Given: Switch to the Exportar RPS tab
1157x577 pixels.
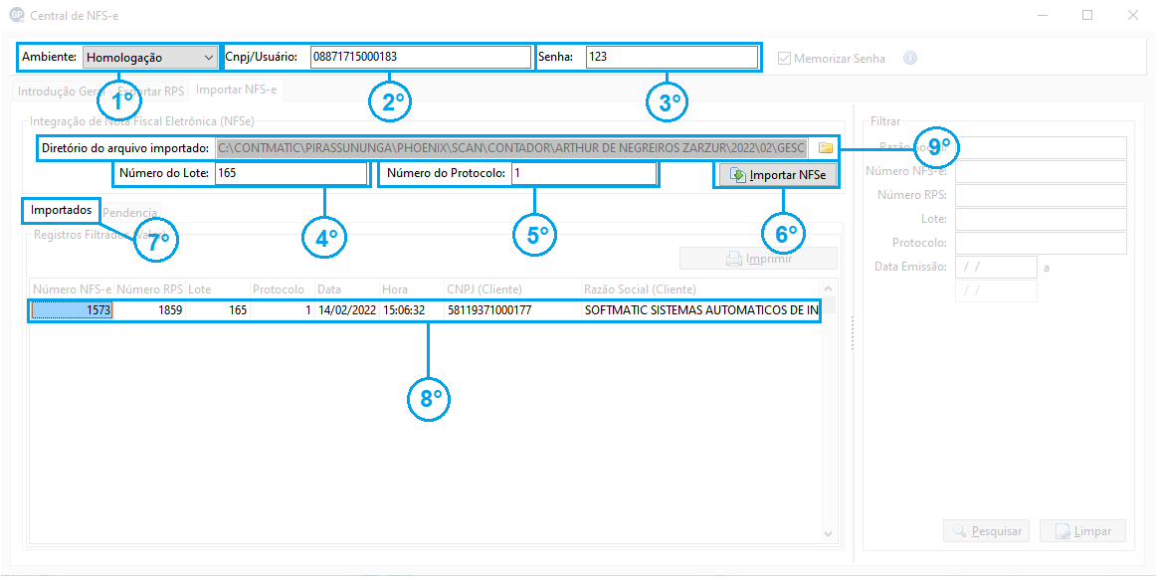Looking at the screenshot, I should click(x=150, y=92).
